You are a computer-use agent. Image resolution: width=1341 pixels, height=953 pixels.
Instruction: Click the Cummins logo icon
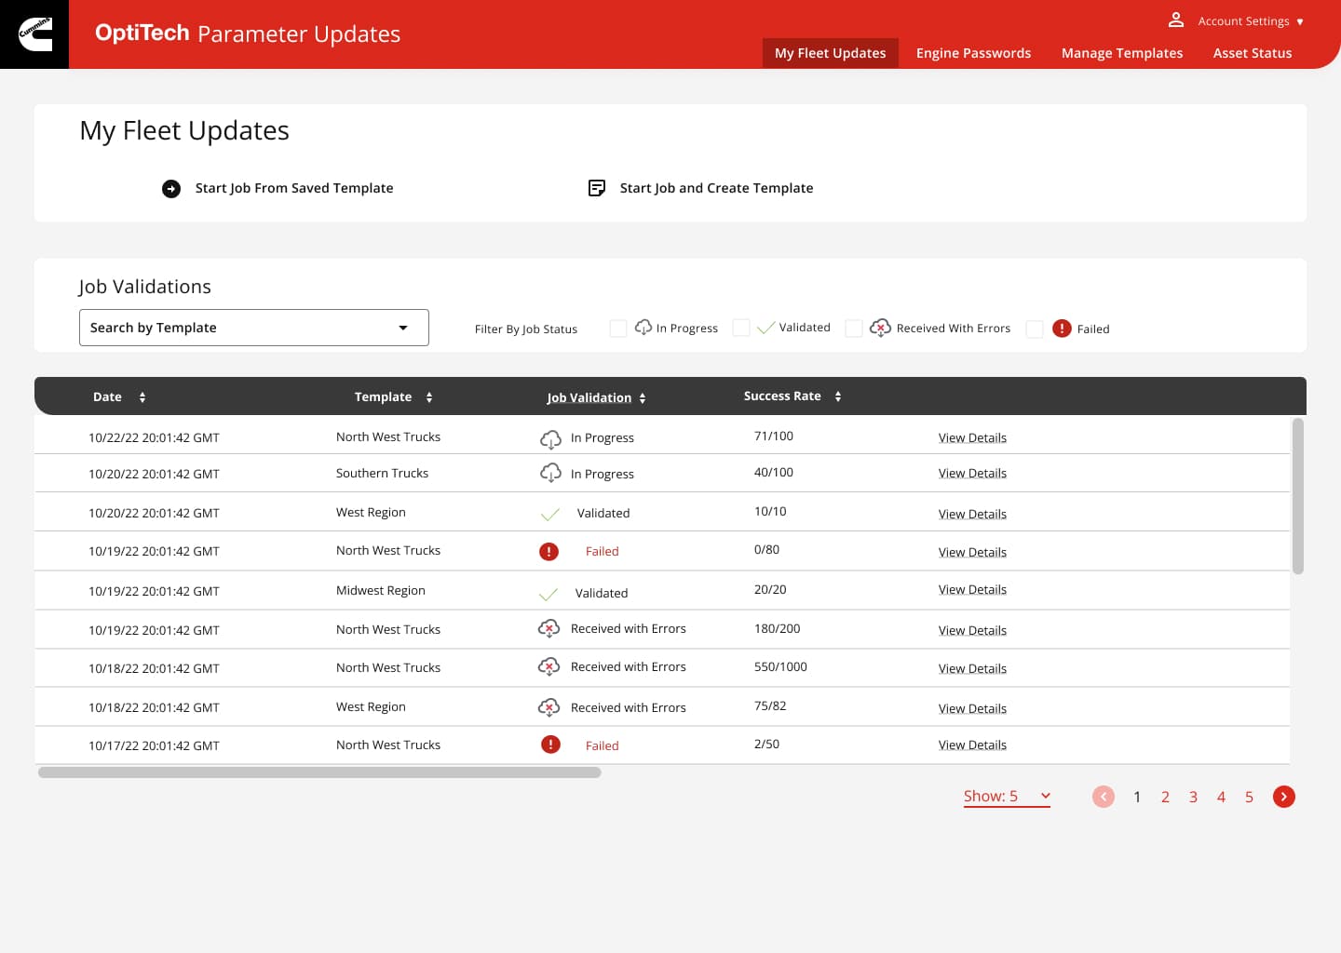tap(35, 34)
